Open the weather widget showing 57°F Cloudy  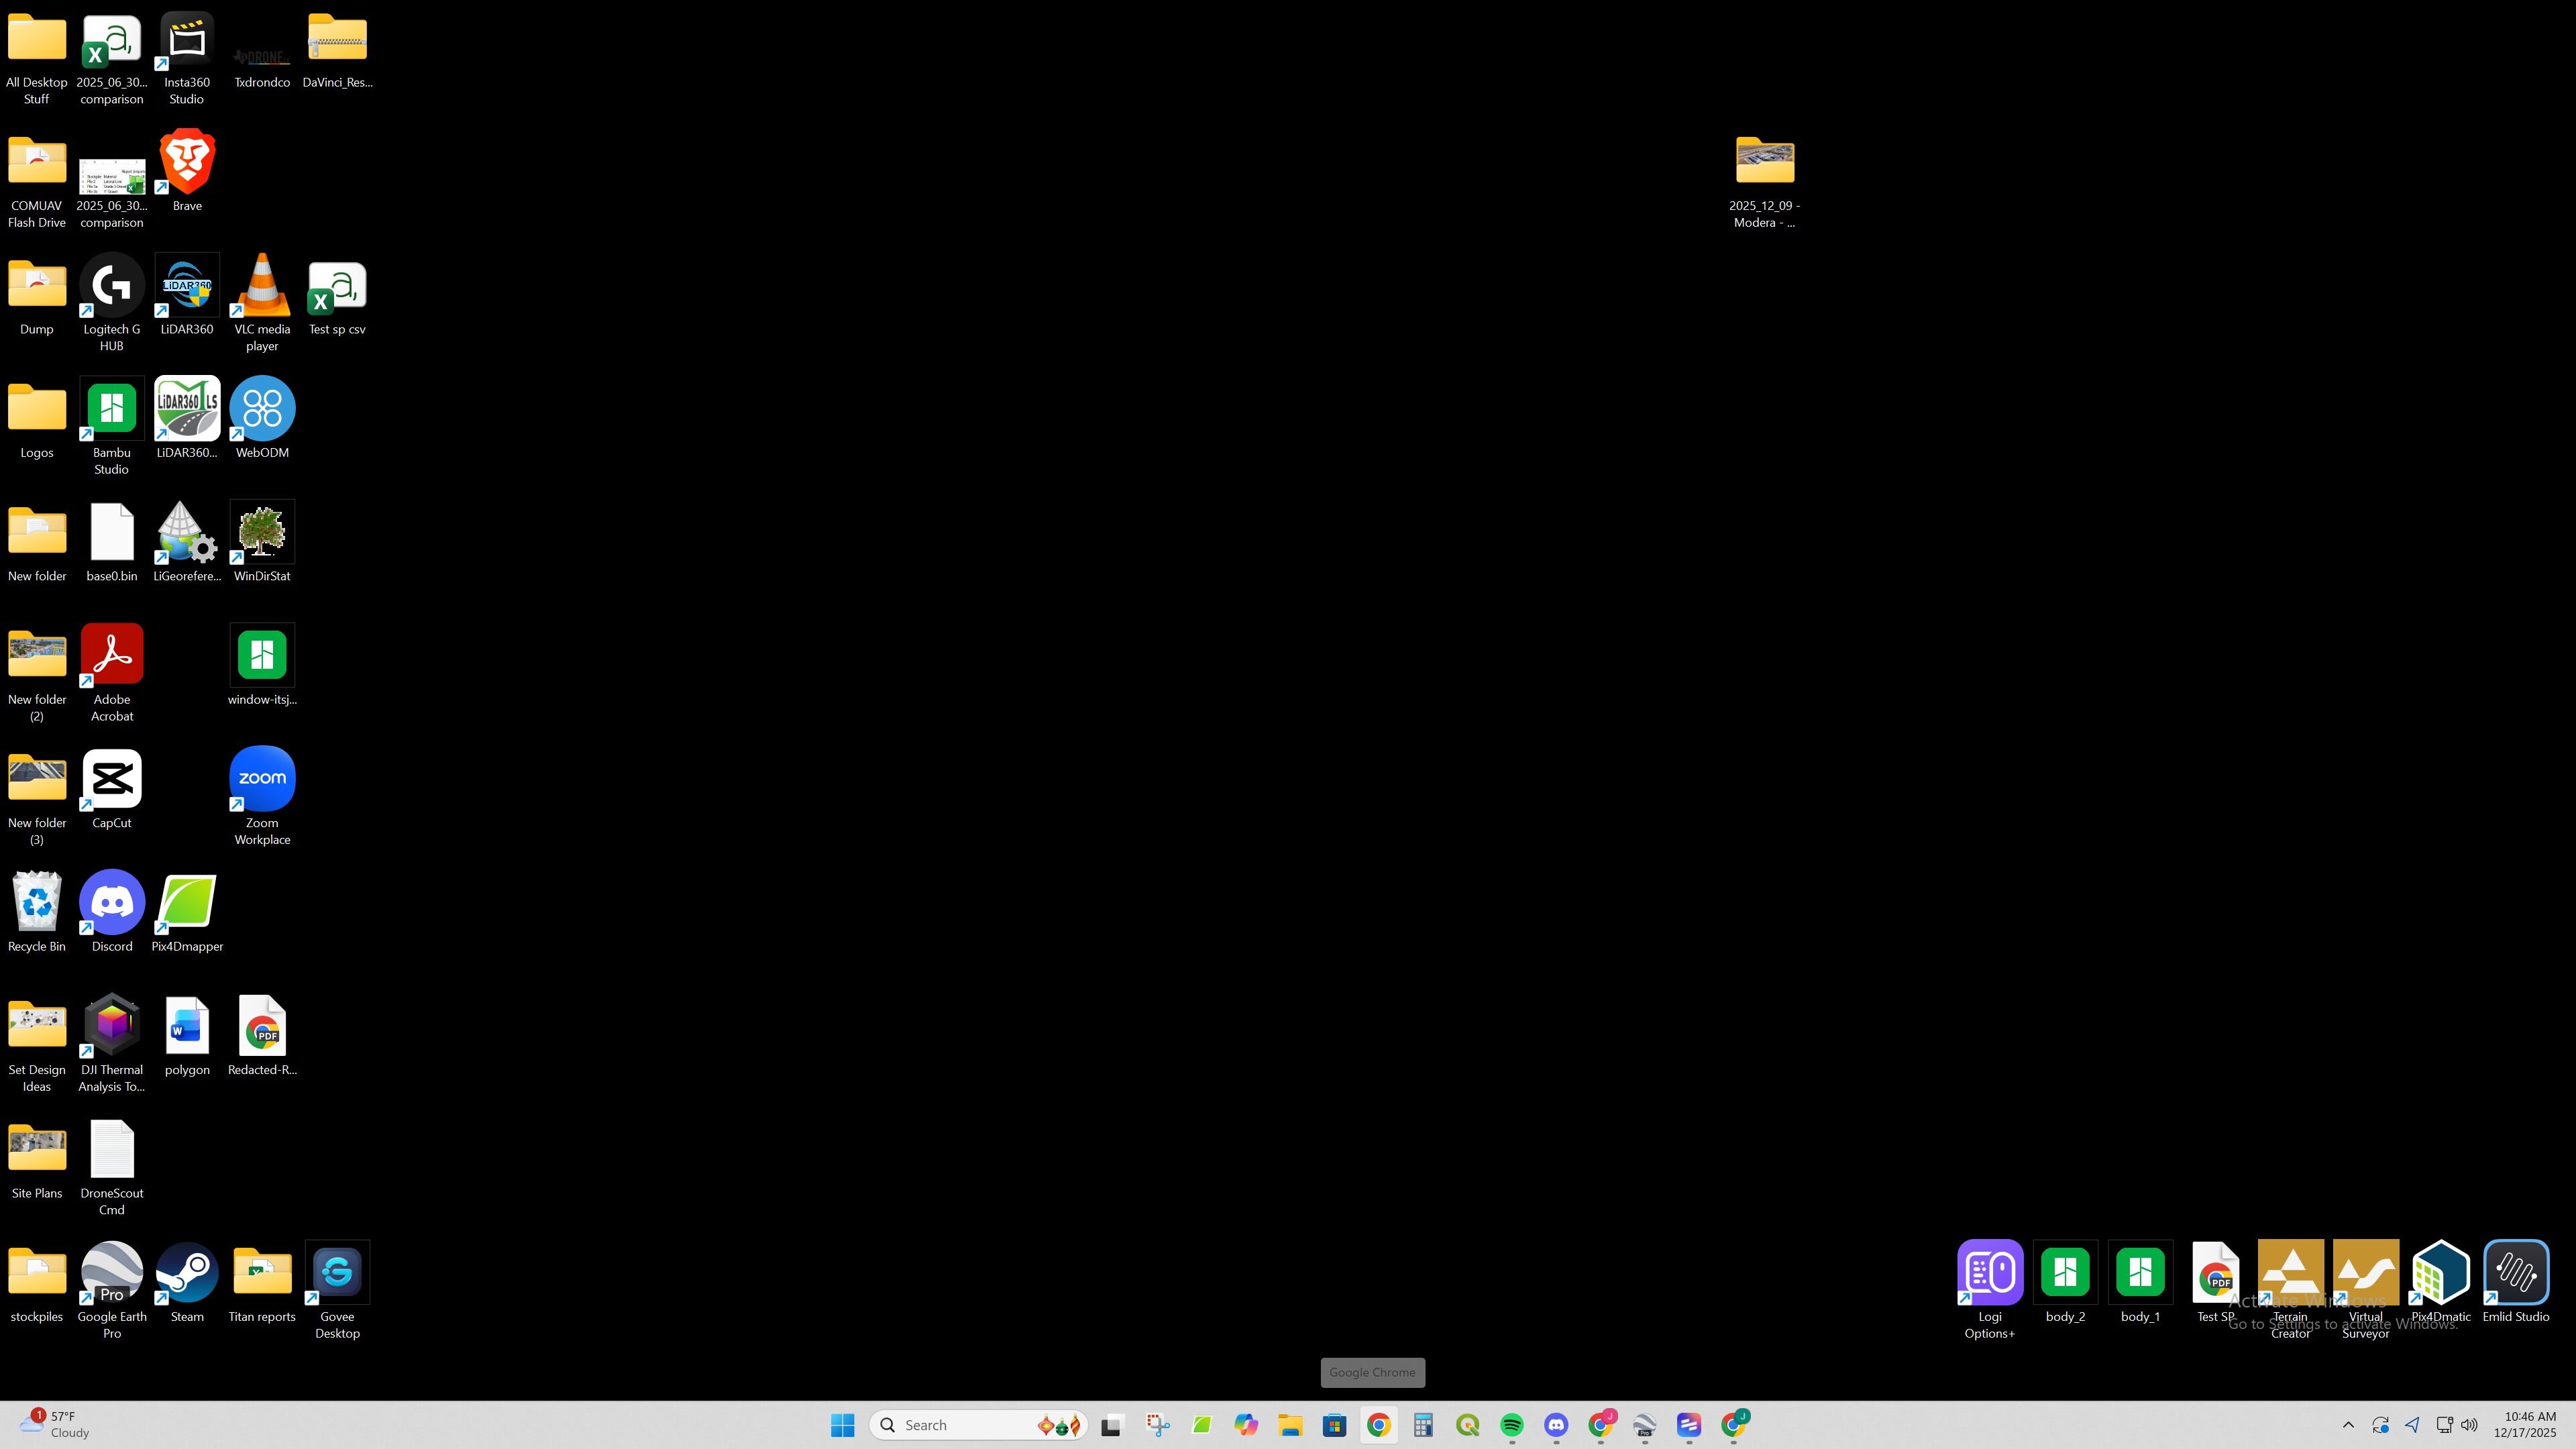(x=56, y=1425)
